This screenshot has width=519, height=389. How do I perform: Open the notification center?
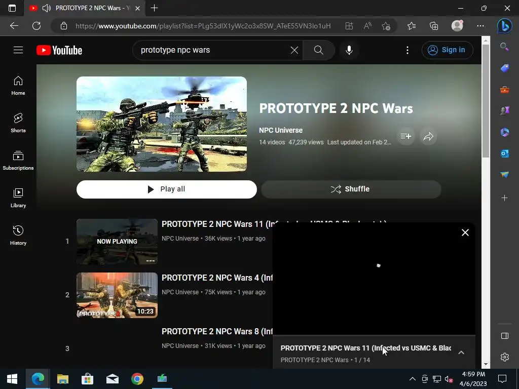point(502,379)
